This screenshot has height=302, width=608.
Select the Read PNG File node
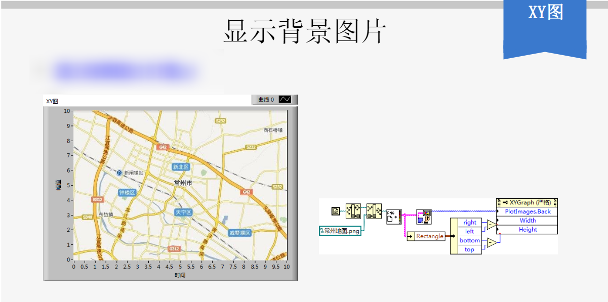click(x=394, y=217)
